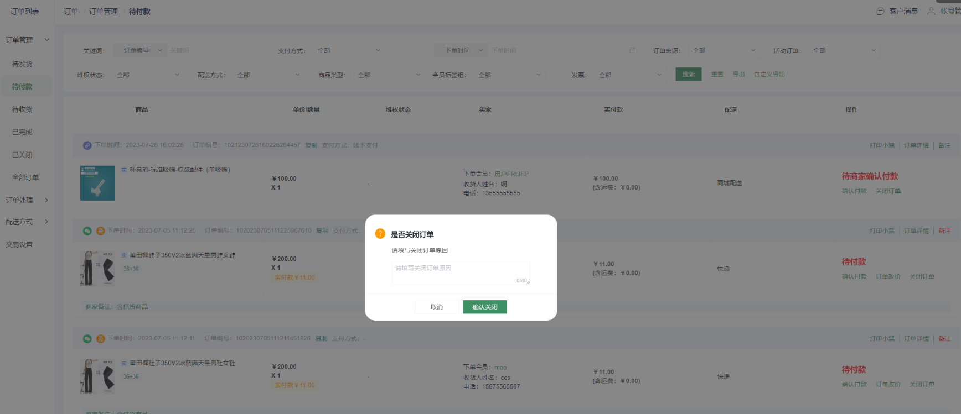The image size is (961, 414).
Task: Click 确认付款 for 杯具熊 order
Action: (x=854, y=191)
